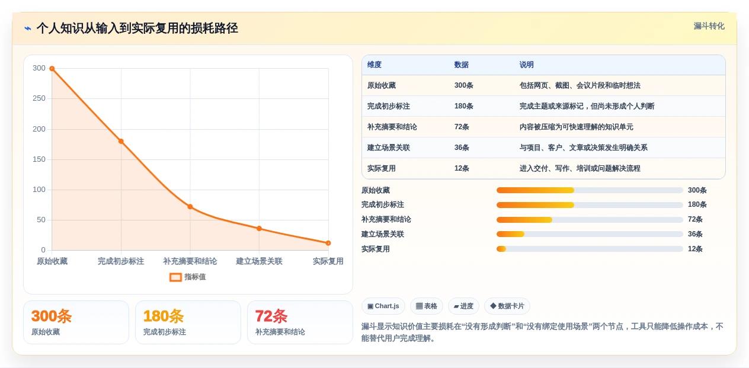Viewport: 749px width, 368px height.
Task: Click the 完成初步标注 progress bar
Action: pos(590,205)
